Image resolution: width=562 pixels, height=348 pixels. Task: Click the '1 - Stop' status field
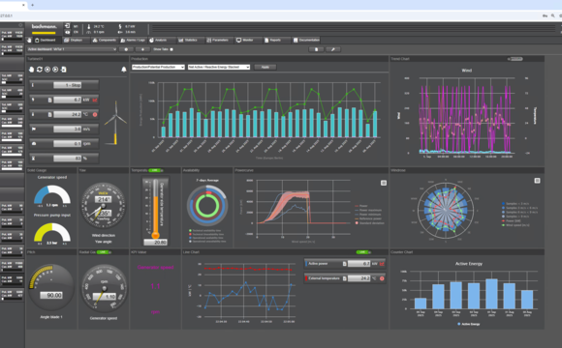(x=68, y=85)
